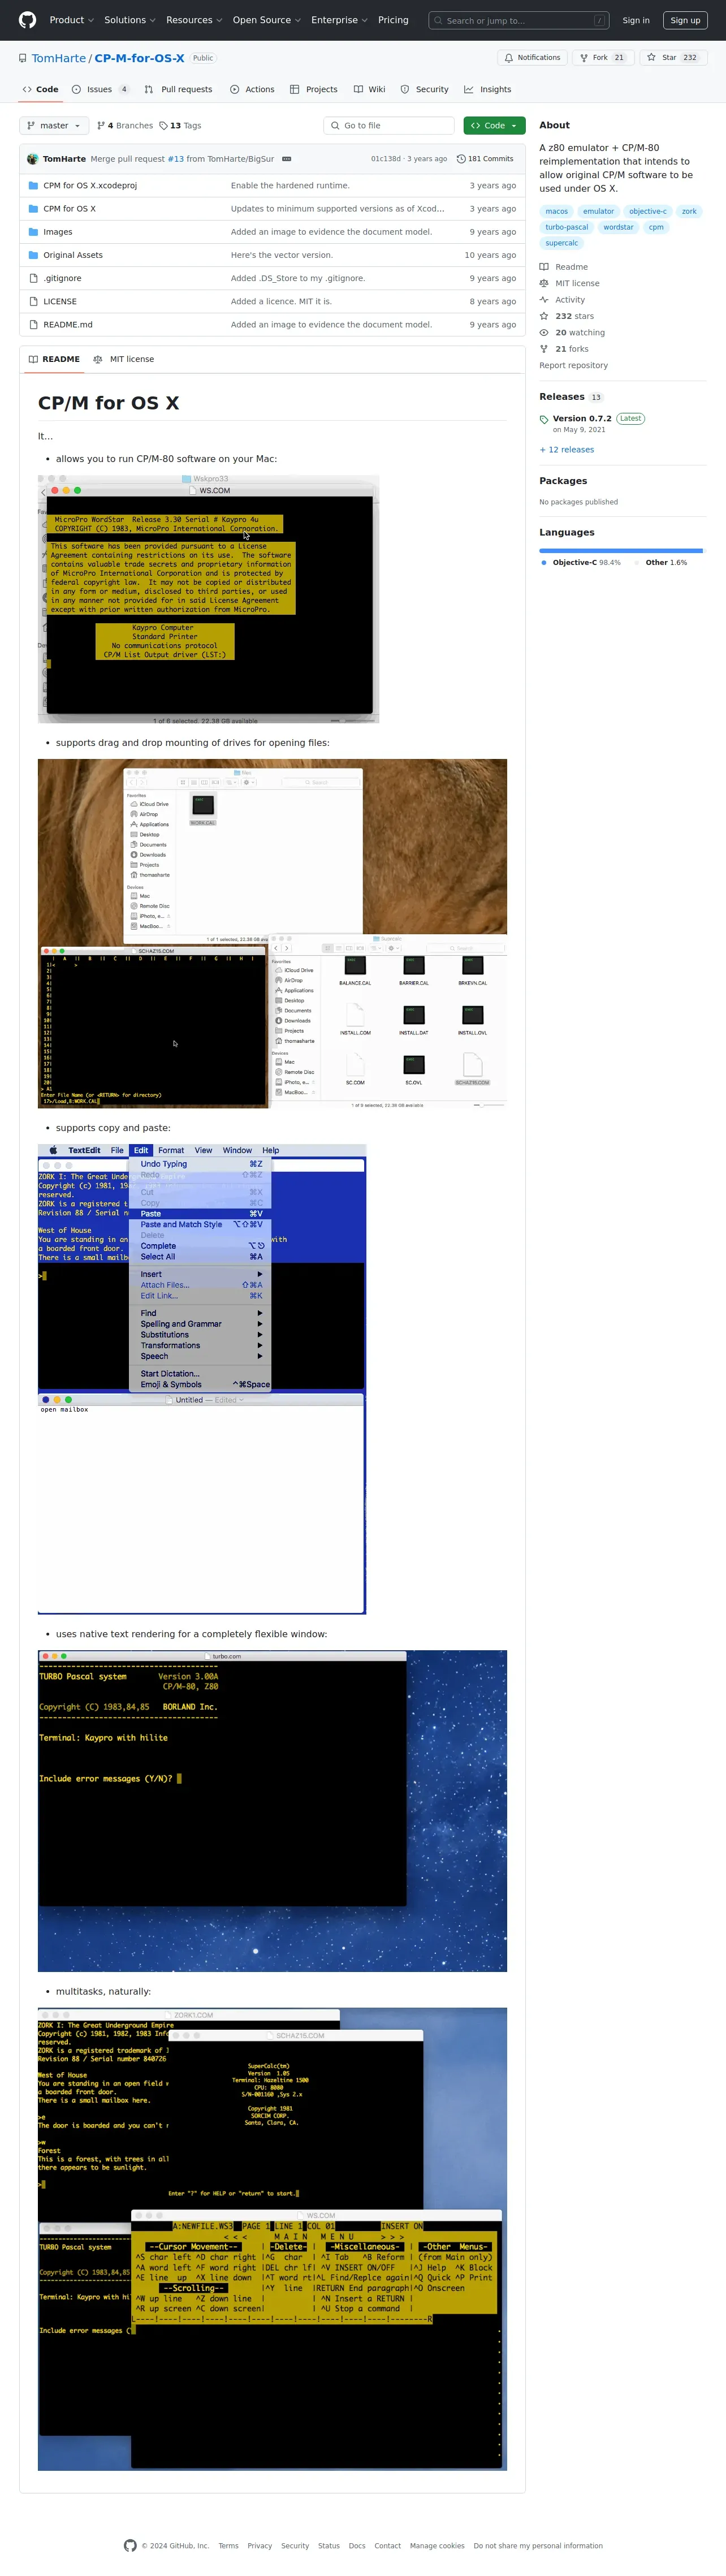Open the Original Assets folder

click(x=73, y=255)
